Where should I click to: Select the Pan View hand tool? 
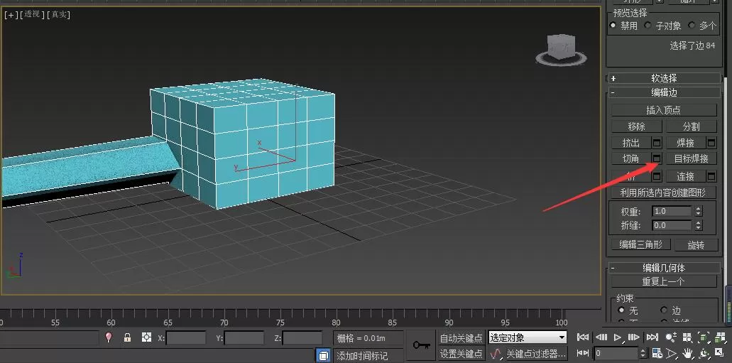click(x=687, y=353)
